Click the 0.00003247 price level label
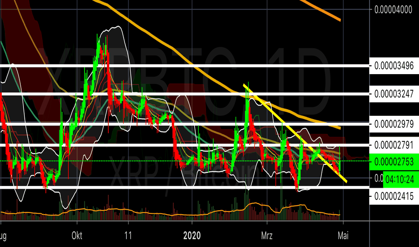Screen dimensions: 419x247 [394, 94]
